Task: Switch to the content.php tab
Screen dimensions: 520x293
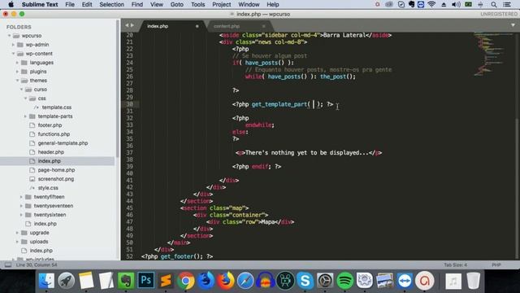Action: pyautogui.click(x=227, y=26)
